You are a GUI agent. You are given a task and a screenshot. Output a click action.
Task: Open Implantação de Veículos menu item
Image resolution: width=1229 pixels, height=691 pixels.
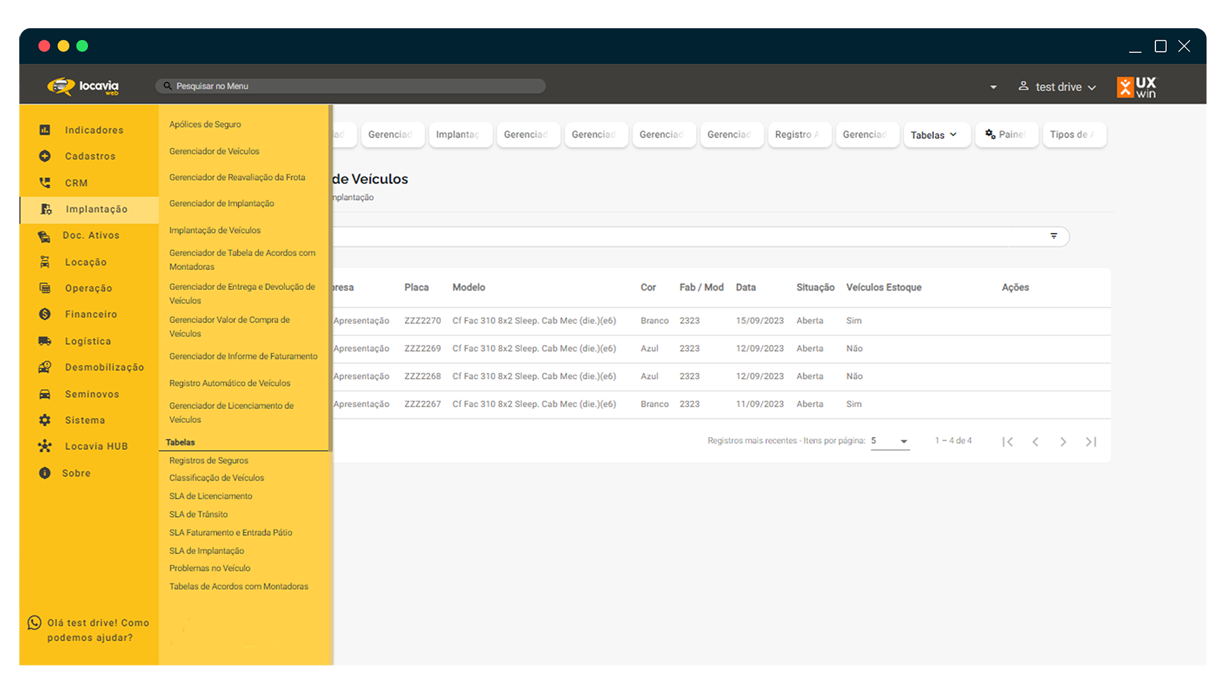214,230
